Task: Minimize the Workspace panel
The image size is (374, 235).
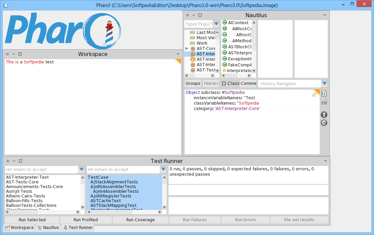Action: 14,54
